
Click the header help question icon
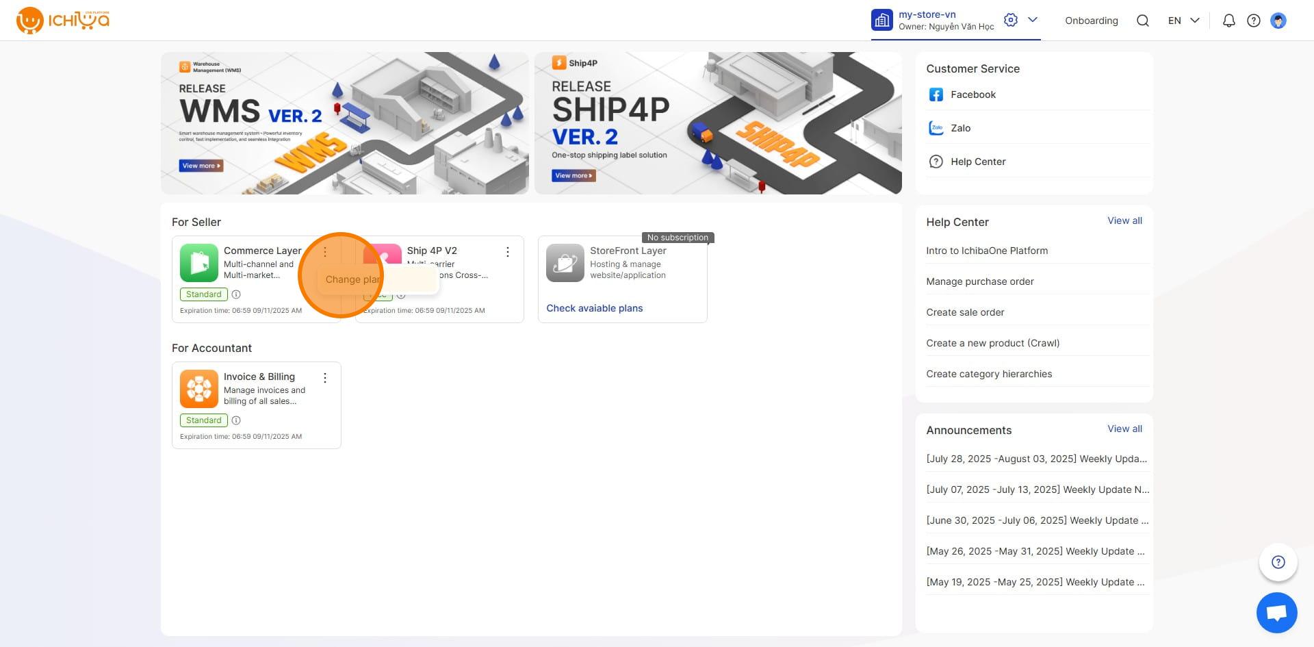(1254, 21)
